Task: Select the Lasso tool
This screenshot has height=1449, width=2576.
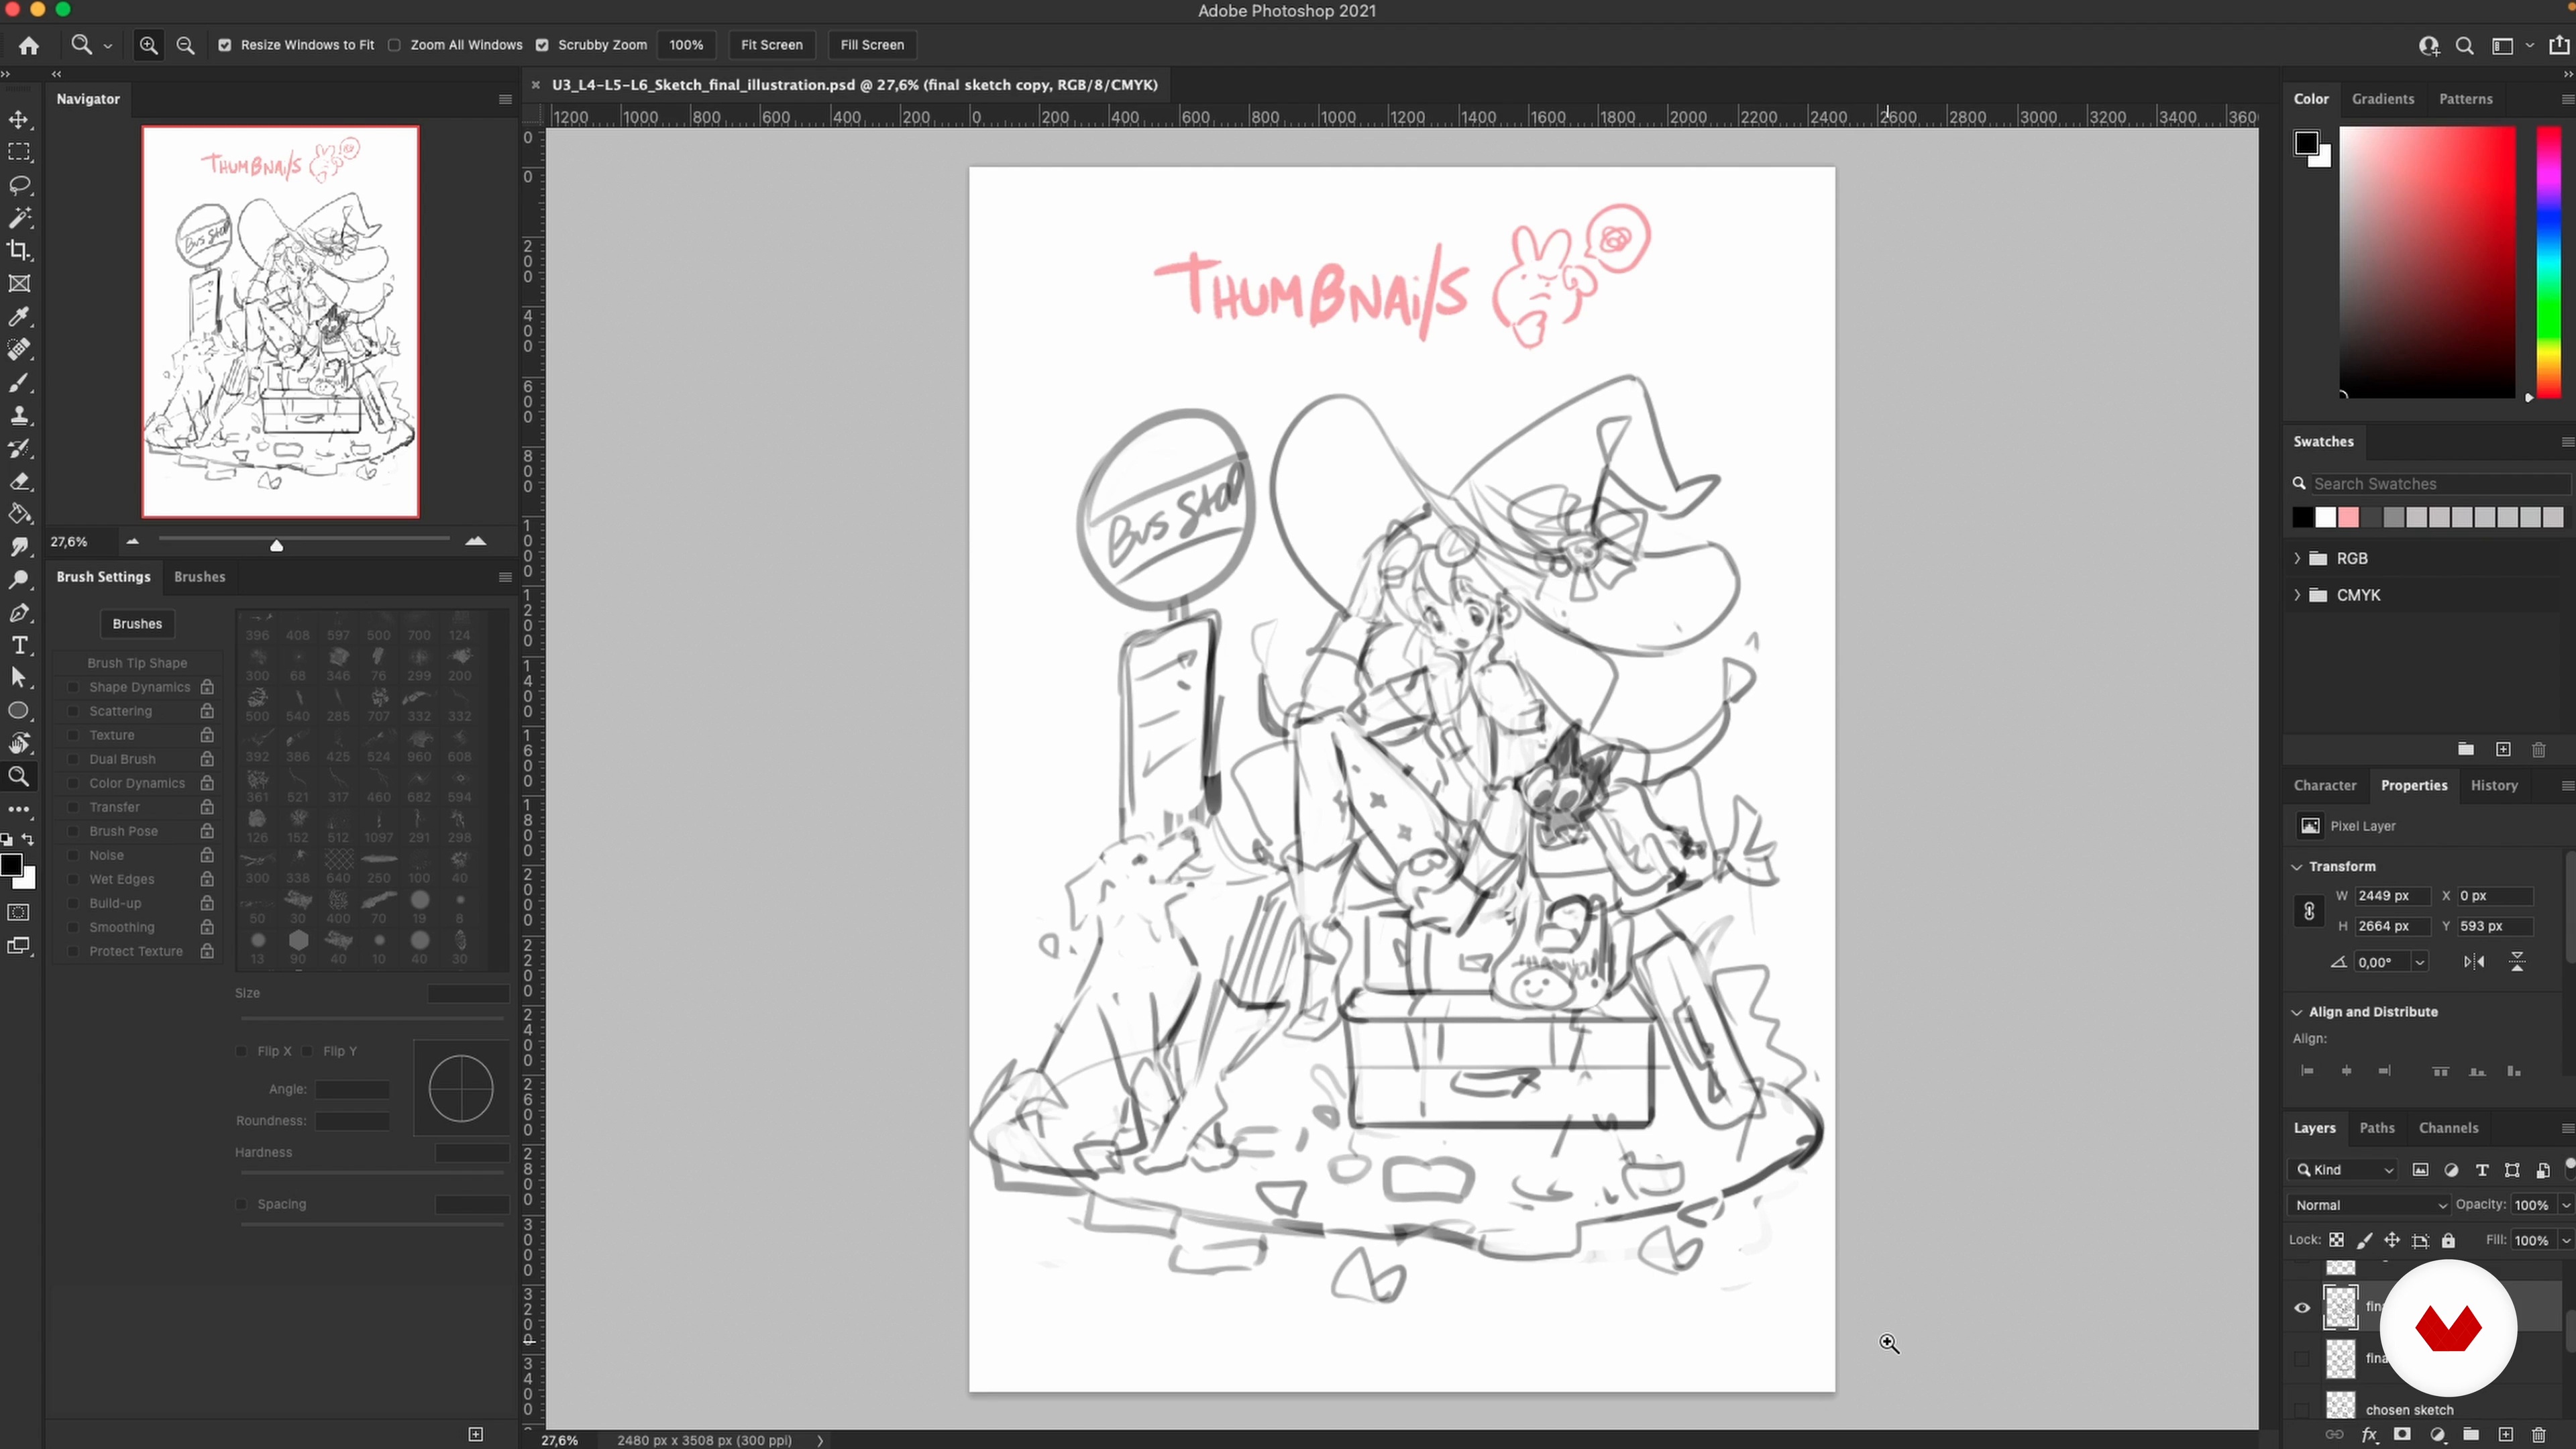Action: click(19, 186)
